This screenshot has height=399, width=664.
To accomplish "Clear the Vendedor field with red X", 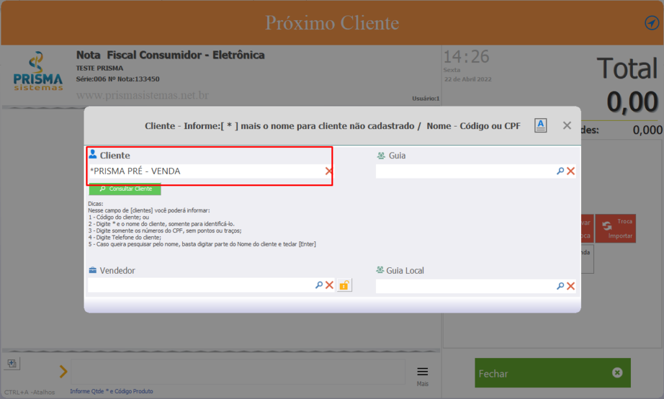I will [329, 285].
